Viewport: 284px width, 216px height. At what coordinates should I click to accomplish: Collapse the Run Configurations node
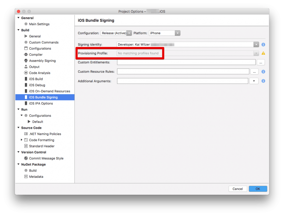click(22, 115)
